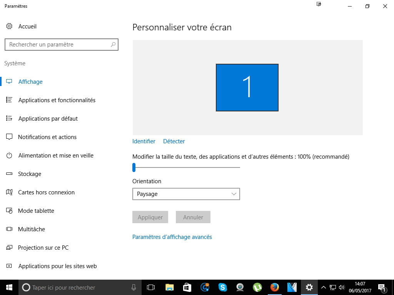Click the Stockage drive icon
The image size is (394, 295).
coord(9,174)
